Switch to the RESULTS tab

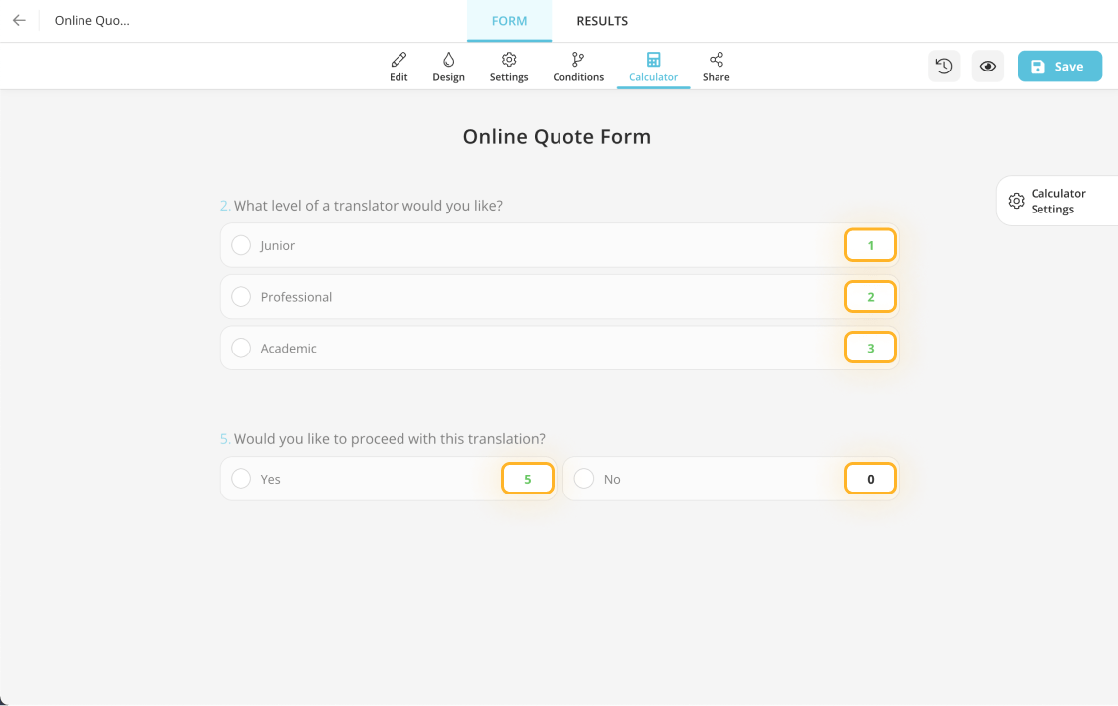coord(601,20)
